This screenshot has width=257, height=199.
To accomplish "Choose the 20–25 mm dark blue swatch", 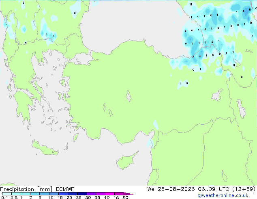I will click(x=73, y=194).
